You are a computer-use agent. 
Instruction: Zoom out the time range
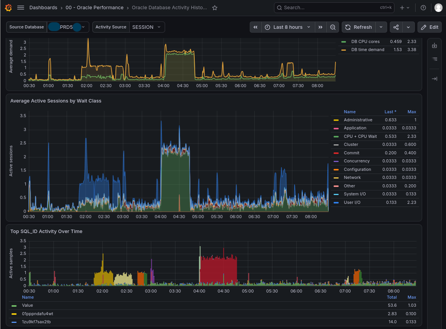click(333, 27)
